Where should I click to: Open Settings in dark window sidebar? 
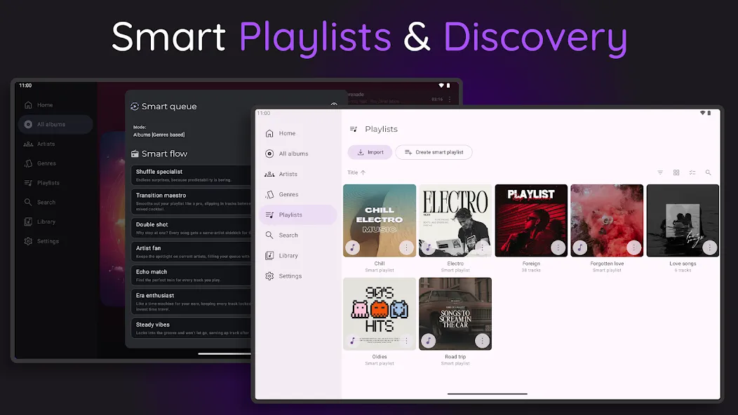pos(55,241)
